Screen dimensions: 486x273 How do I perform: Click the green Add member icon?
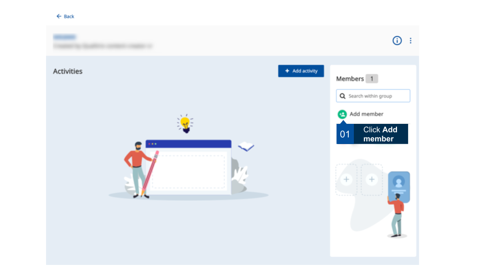pos(342,114)
